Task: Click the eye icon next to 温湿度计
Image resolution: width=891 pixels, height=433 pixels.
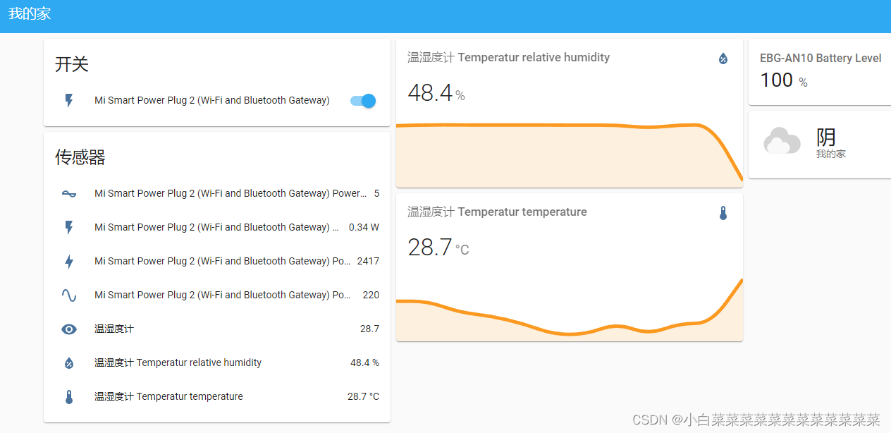Action: 69,329
